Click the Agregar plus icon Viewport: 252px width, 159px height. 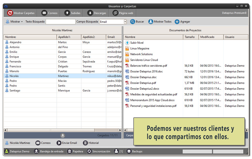click(x=177, y=22)
